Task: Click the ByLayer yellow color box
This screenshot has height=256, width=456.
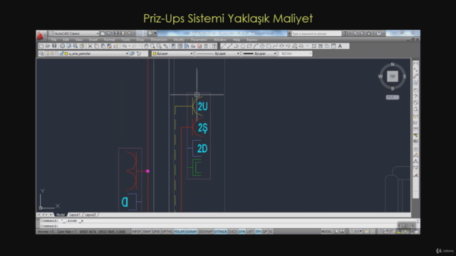Action: [155, 54]
